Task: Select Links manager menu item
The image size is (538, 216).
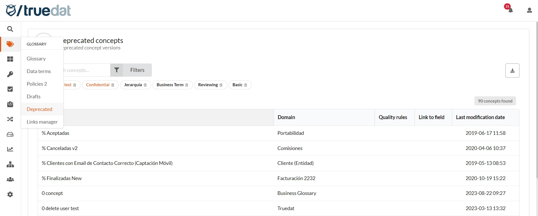Action: [x=42, y=122]
